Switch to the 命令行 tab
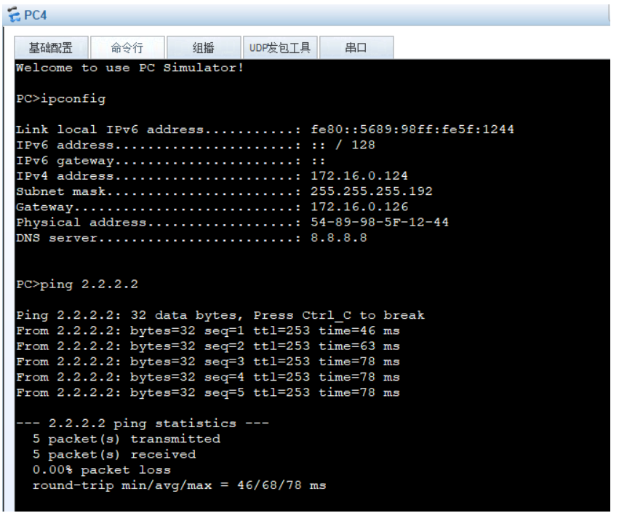 click(x=127, y=48)
